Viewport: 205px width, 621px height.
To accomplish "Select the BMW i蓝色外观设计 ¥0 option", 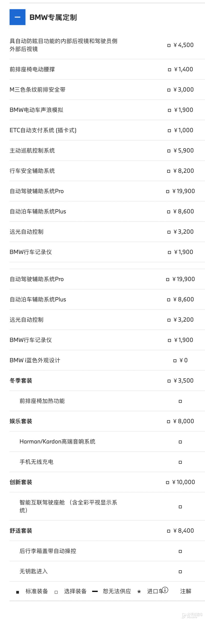I will coord(175,361).
